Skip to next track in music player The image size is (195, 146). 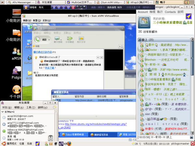68,7
